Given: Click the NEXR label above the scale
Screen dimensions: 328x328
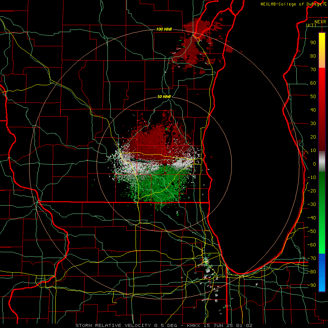Looking at the screenshot, I should 320,22.
